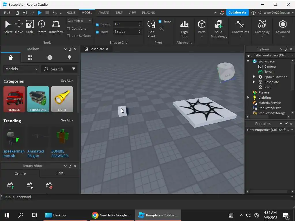295x221 pixels.
Task: Click the Edit Pivot tool
Action: (151, 29)
